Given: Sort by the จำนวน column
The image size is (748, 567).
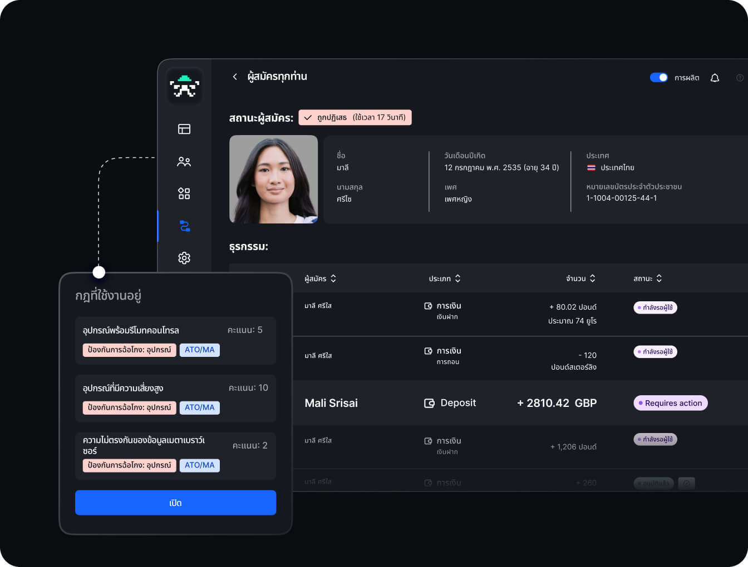Looking at the screenshot, I should coord(580,278).
